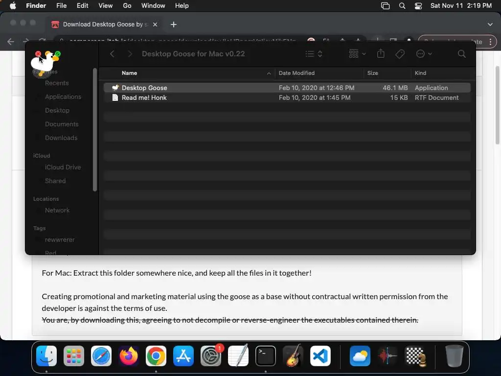The height and width of the screenshot is (376, 501).
Task: Open iCloud Drive in the sidebar
Action: point(63,167)
